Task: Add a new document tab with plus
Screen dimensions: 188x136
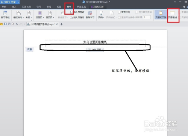Action: pyautogui.click(x=61, y=24)
